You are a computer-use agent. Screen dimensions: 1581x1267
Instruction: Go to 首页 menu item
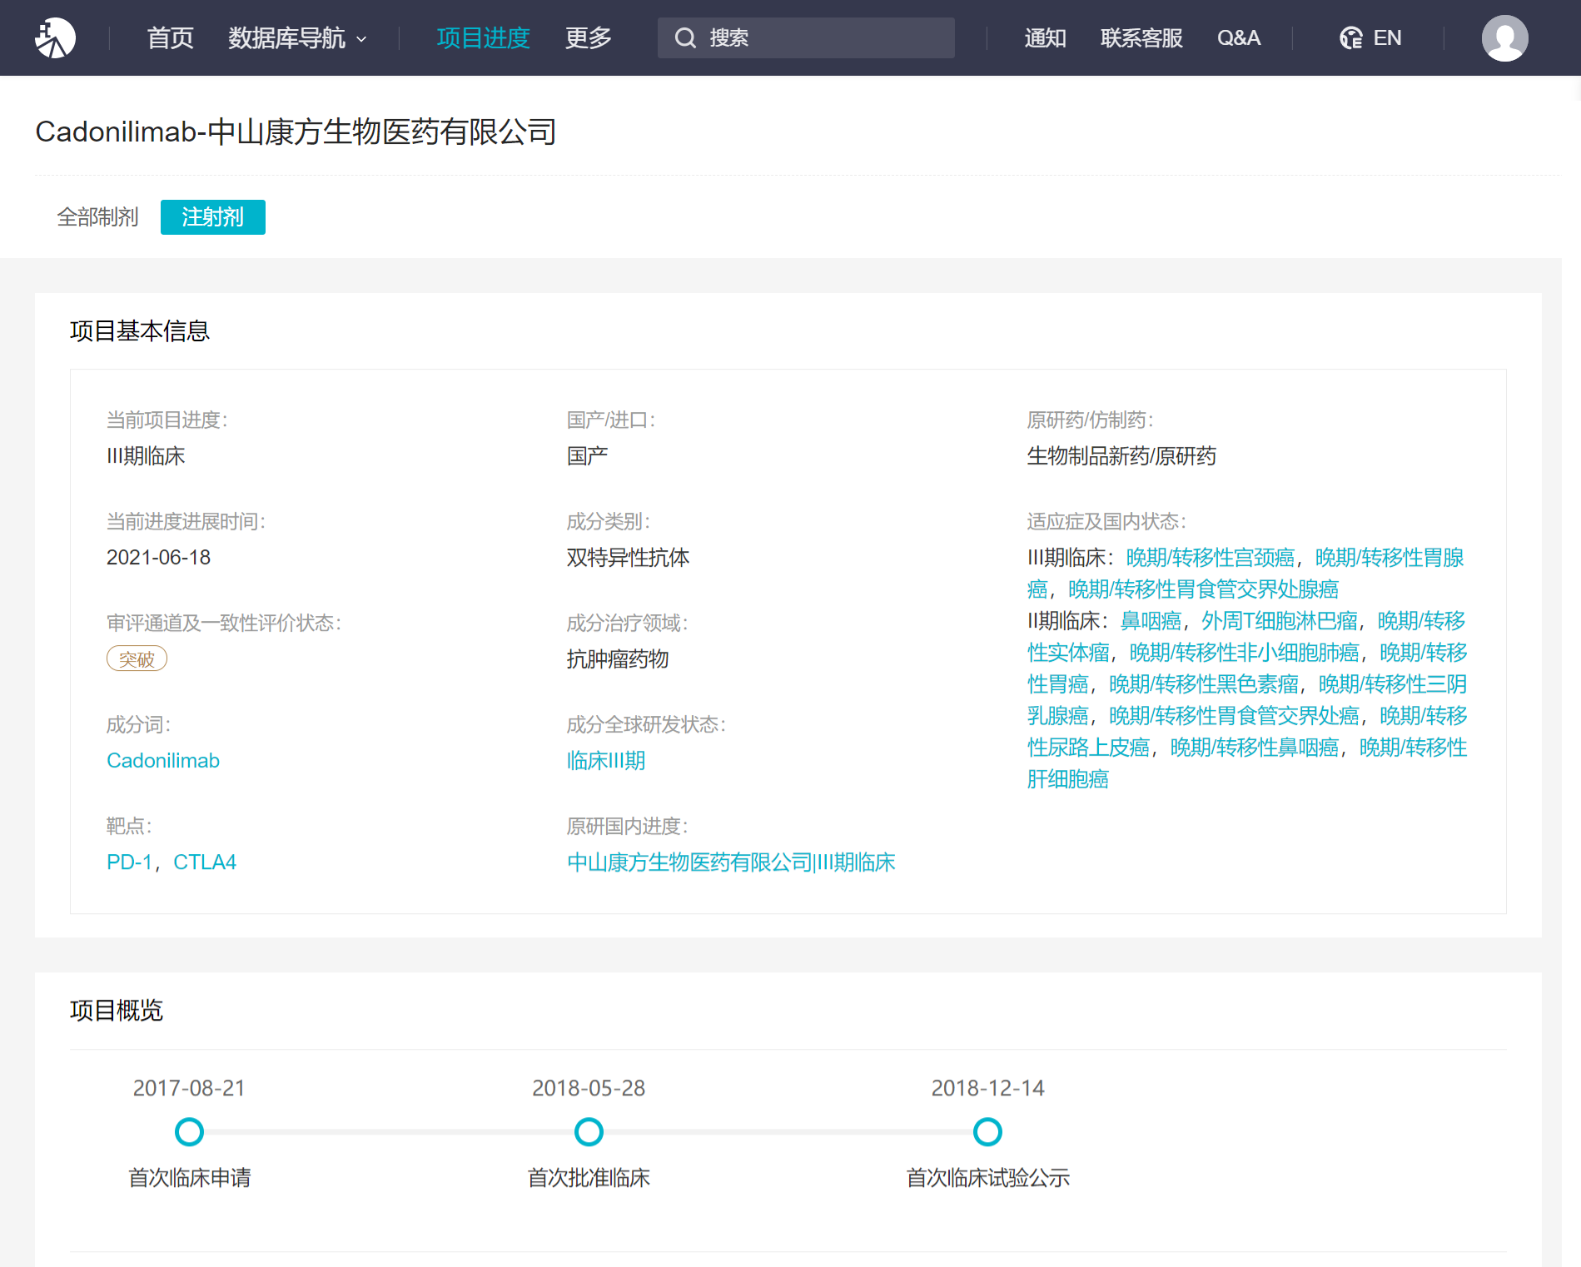tap(170, 38)
